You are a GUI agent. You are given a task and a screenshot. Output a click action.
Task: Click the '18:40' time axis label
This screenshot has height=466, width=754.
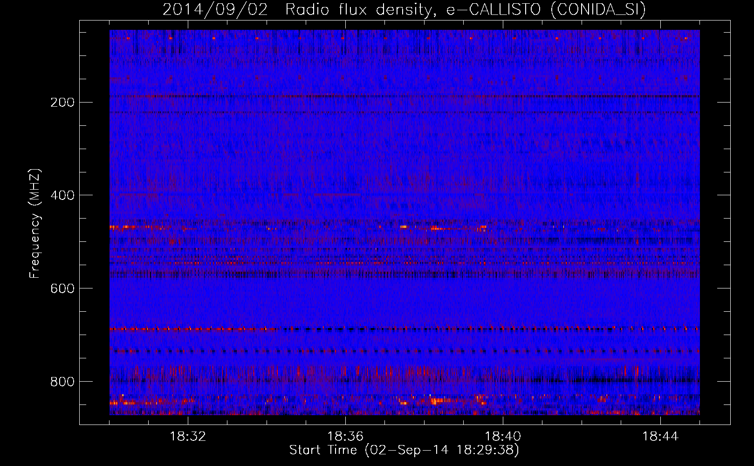(x=503, y=437)
